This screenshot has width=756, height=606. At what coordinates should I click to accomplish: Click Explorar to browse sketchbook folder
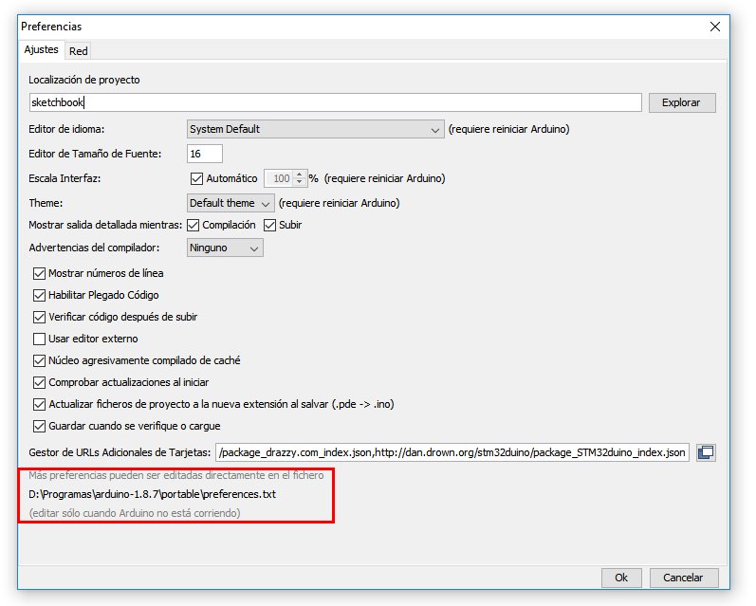(x=682, y=102)
